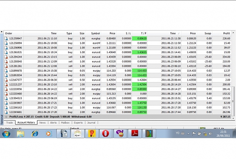
Task: Click the network tray icon
Action: pyautogui.click(x=205, y=134)
